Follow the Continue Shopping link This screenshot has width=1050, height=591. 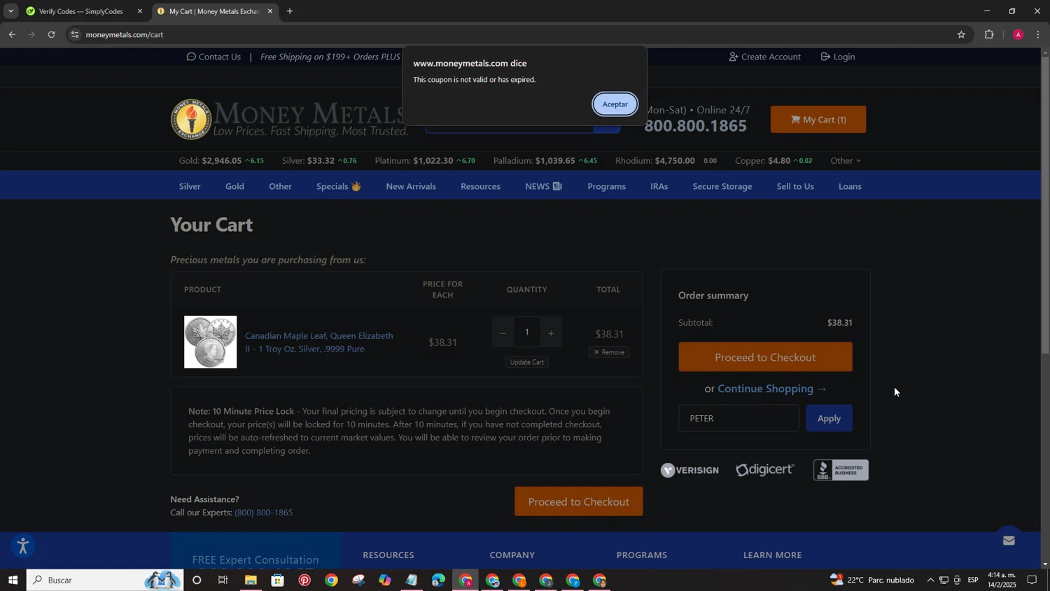click(x=772, y=389)
